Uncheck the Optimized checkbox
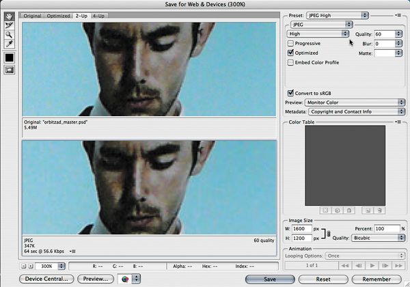Screen dimensions: 410x287 pyautogui.click(x=291, y=53)
